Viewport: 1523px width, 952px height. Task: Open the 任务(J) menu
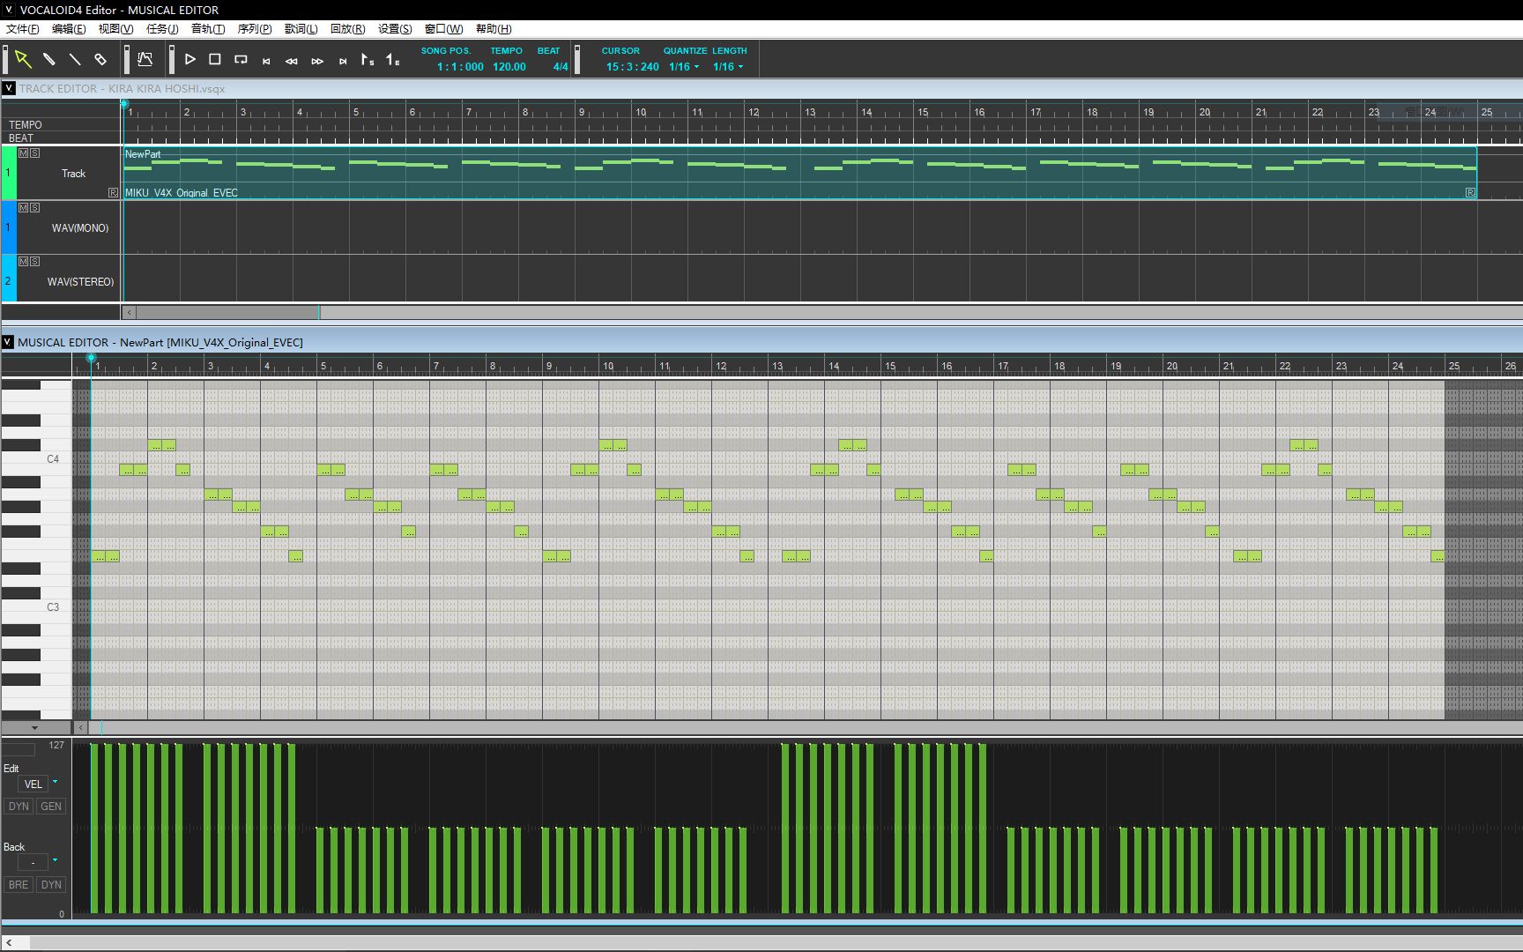click(x=162, y=29)
